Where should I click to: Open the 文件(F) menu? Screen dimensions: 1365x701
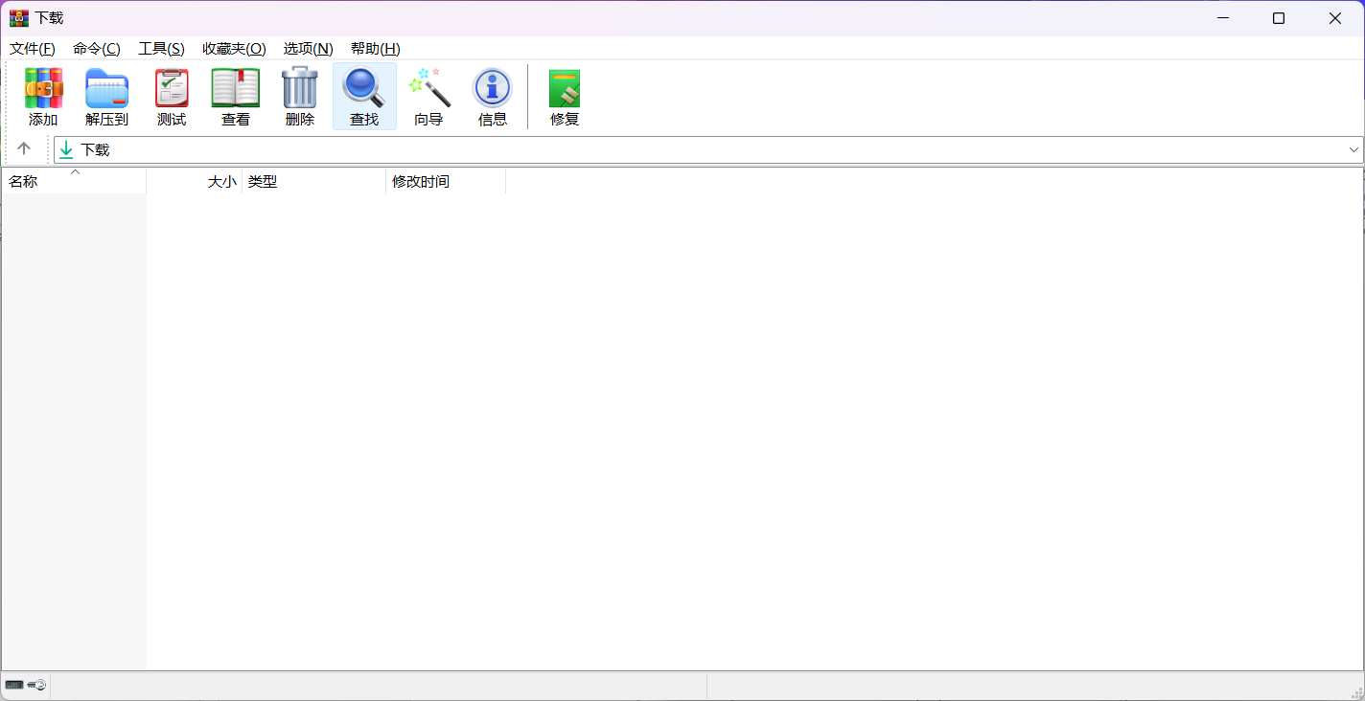tap(32, 49)
